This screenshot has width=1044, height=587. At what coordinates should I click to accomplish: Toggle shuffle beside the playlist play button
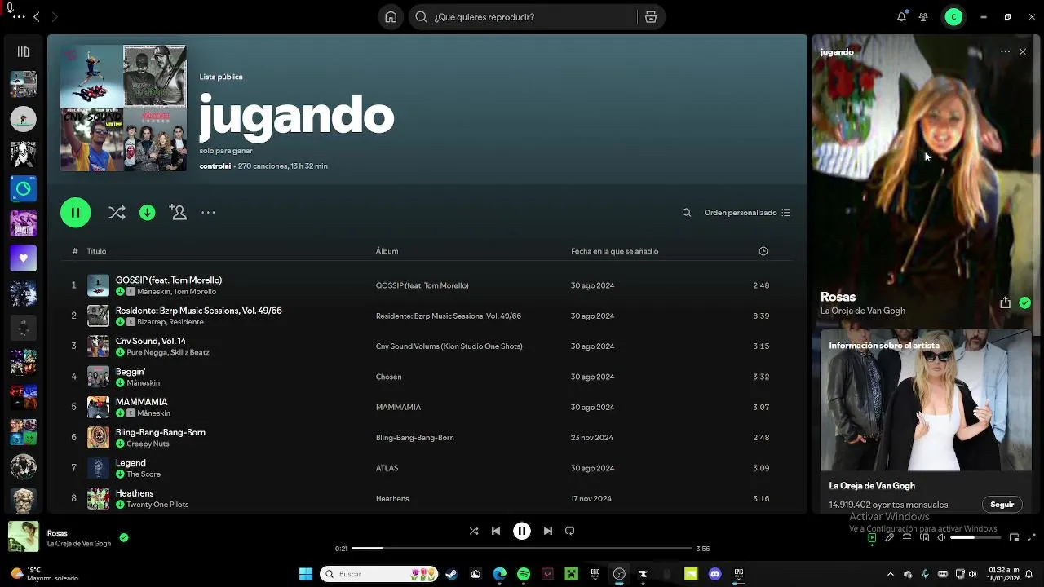tap(117, 213)
